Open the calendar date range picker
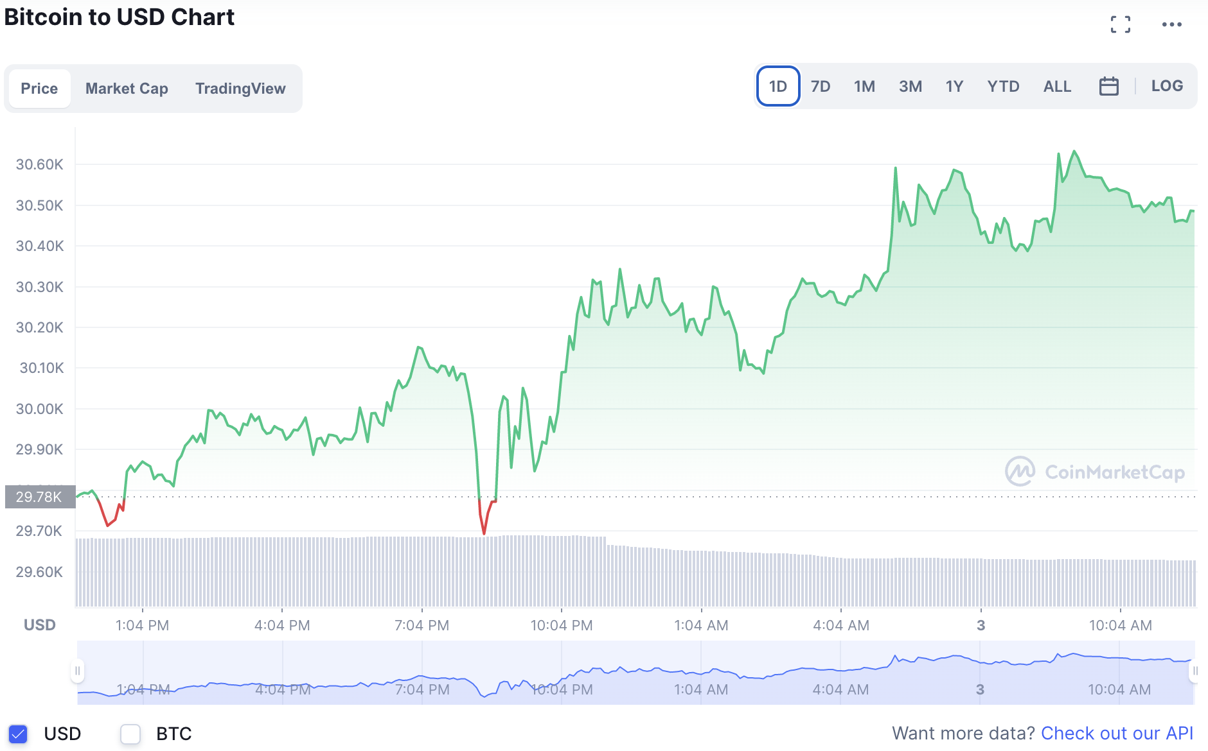This screenshot has height=751, width=1208. (x=1108, y=86)
